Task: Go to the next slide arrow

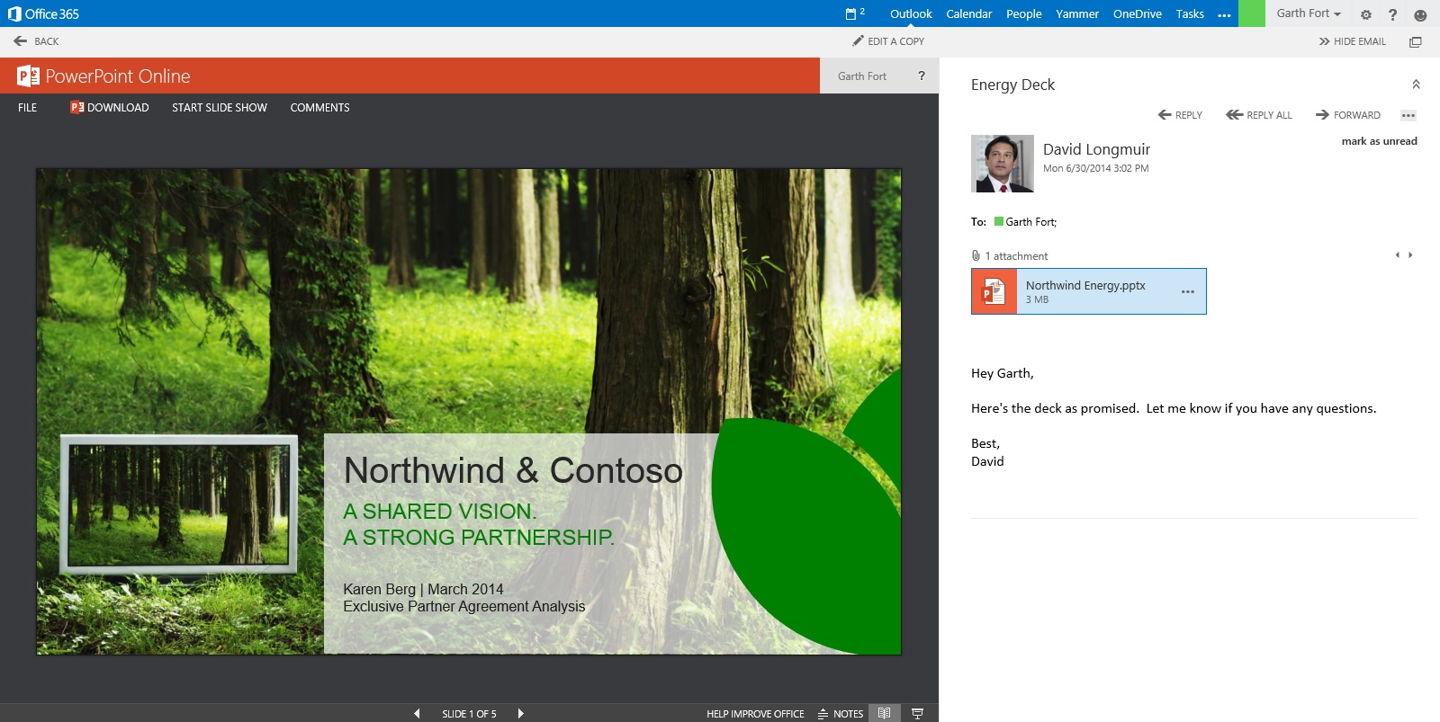Action: coord(520,713)
